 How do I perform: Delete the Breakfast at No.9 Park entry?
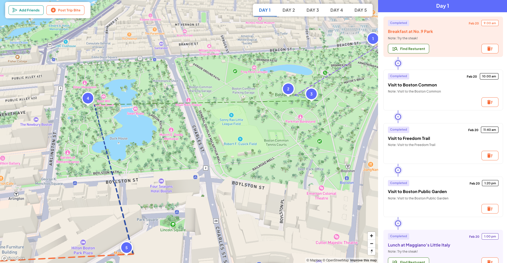[x=490, y=49]
